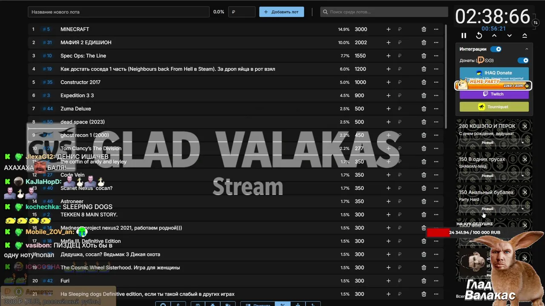Pause the auction timer
The width and height of the screenshot is (545, 306).
tap(464, 36)
